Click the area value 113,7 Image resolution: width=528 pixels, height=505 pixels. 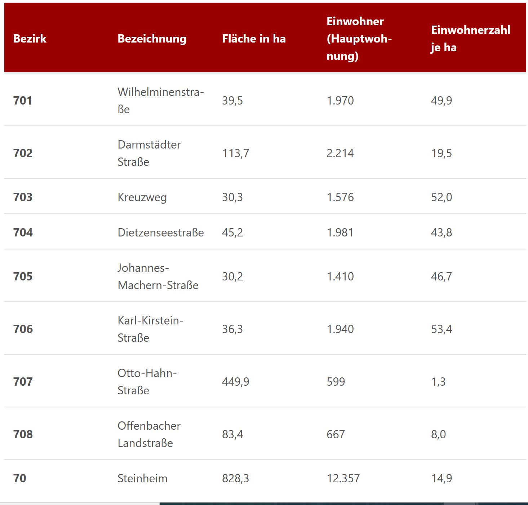tap(235, 153)
